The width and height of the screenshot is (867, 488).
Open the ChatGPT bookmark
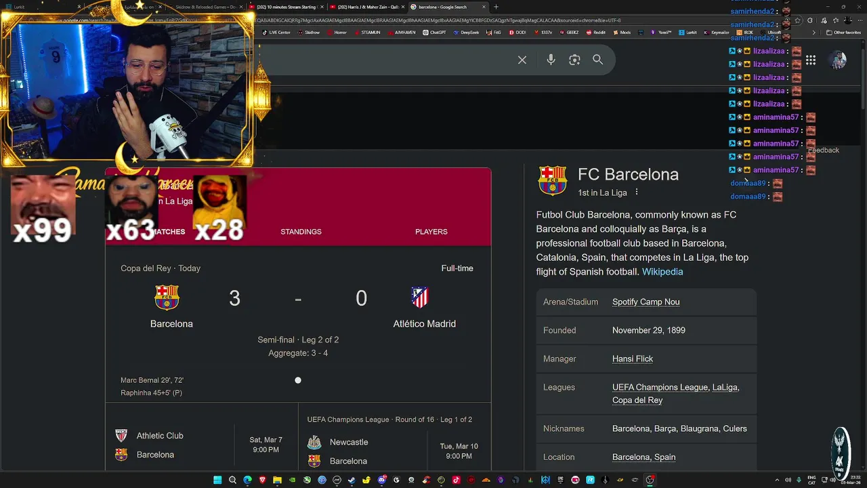click(435, 33)
